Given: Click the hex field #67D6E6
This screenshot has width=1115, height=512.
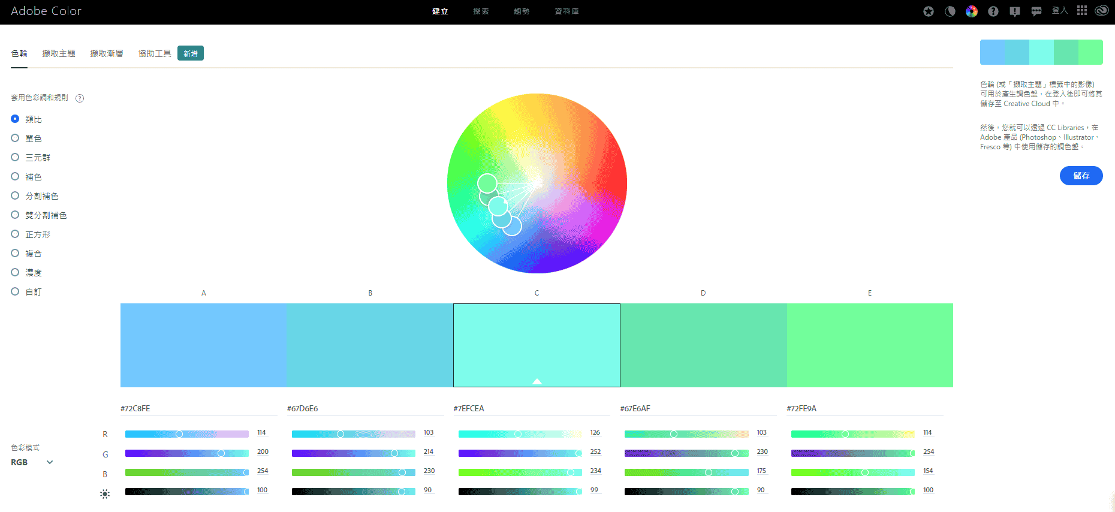Looking at the screenshot, I should pos(365,408).
